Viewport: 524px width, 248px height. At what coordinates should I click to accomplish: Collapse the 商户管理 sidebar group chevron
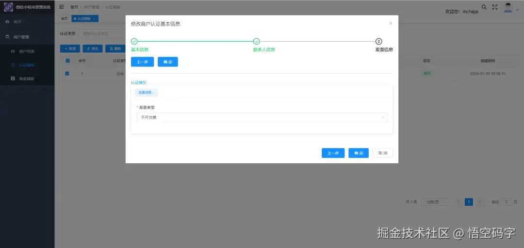click(x=48, y=37)
